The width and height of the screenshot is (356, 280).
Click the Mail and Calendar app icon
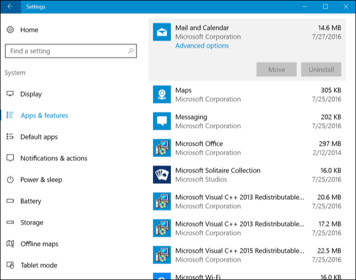tap(162, 33)
